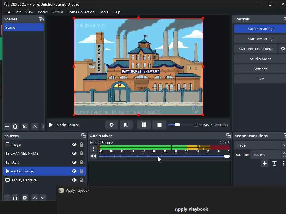The height and width of the screenshot is (214, 286).
Task: Enable Studio Mode
Action: coord(261,59)
